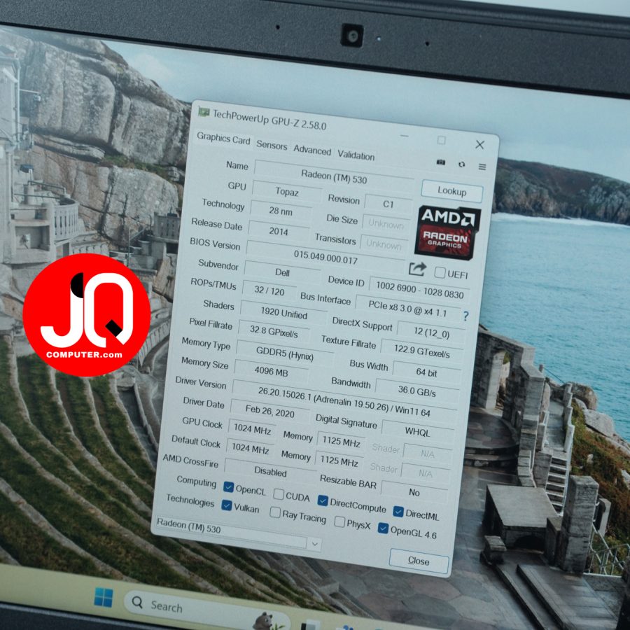630x630 pixels.
Task: Click the Lookup button
Action: coord(452,191)
